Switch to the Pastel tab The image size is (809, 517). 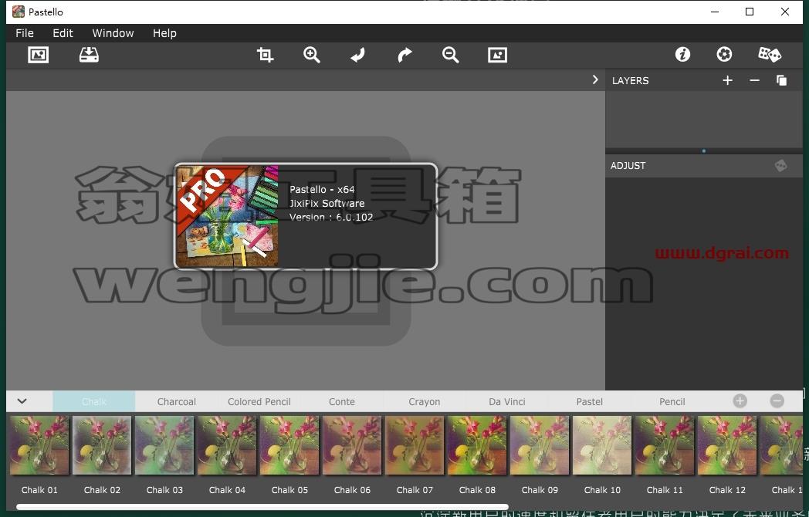[589, 401]
